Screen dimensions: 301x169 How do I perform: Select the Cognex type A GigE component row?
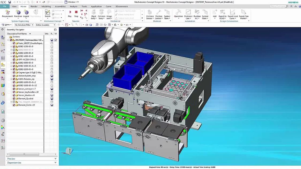coord(30,73)
